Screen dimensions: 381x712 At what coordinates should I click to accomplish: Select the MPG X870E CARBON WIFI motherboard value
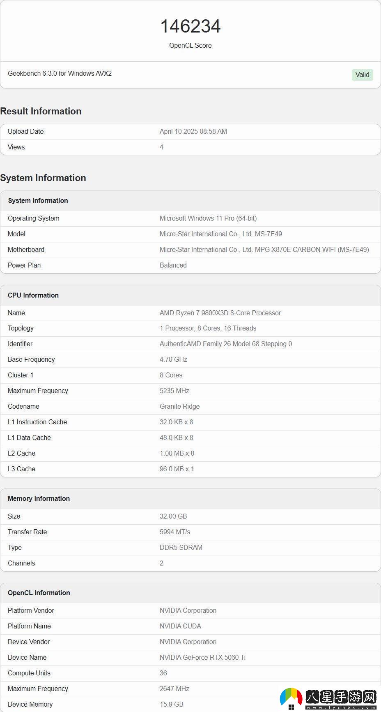coord(264,249)
